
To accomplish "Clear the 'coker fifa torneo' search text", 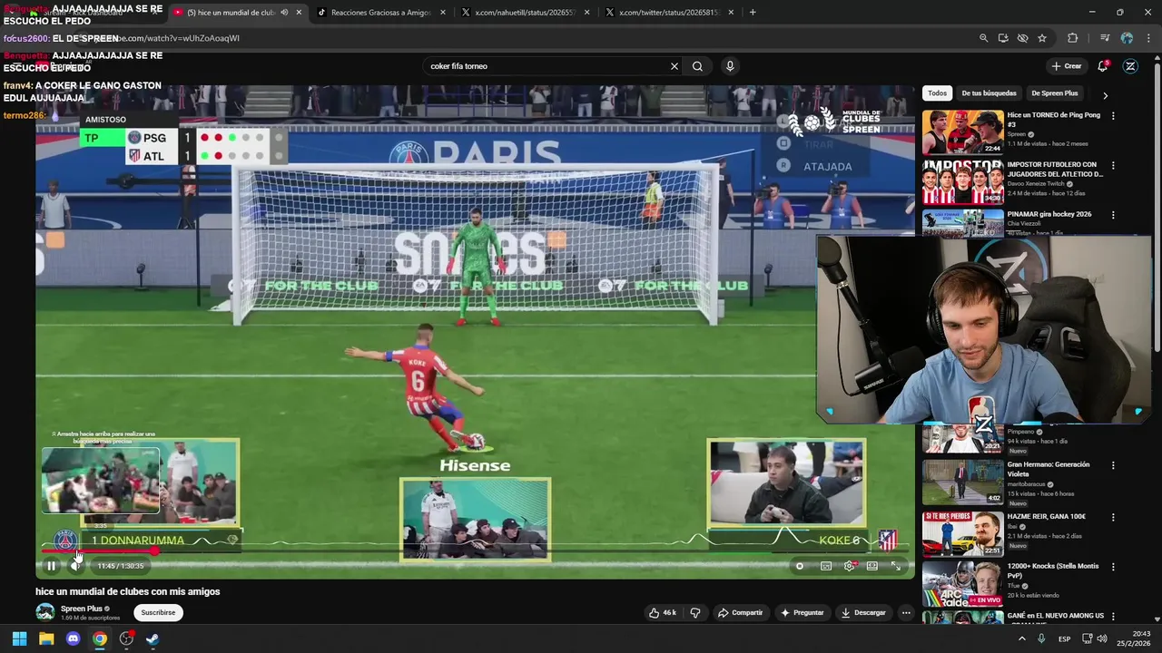I will [x=675, y=66].
